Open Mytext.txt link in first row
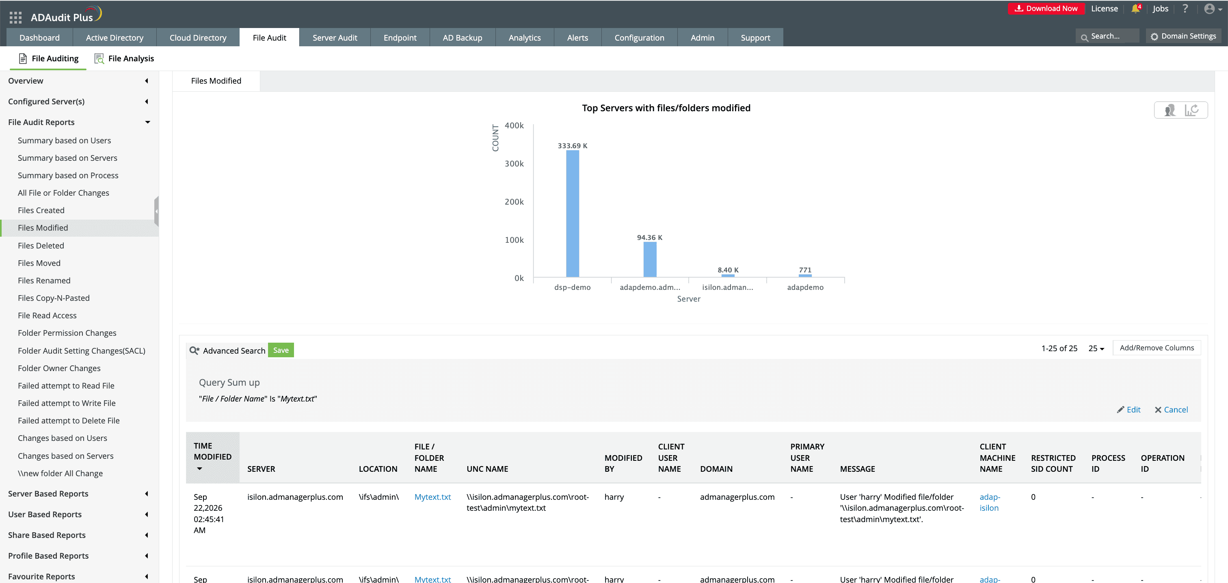The image size is (1228, 583). coord(432,497)
